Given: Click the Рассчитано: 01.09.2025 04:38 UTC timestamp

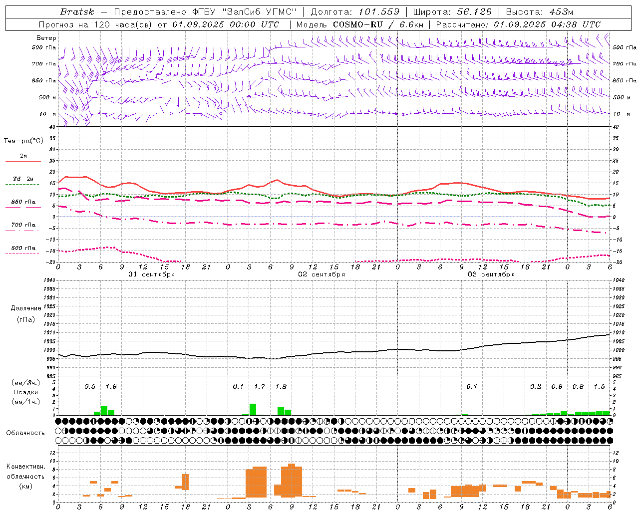Looking at the screenshot, I should tap(518, 24).
